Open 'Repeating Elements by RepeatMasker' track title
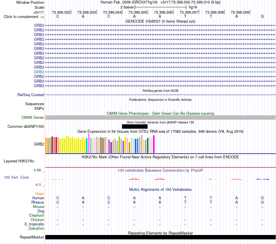 (x=160, y=233)
